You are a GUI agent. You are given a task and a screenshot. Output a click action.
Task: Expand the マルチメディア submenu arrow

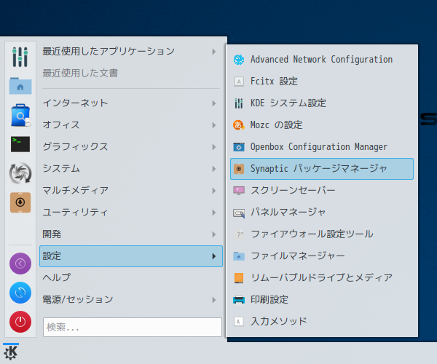(x=213, y=191)
